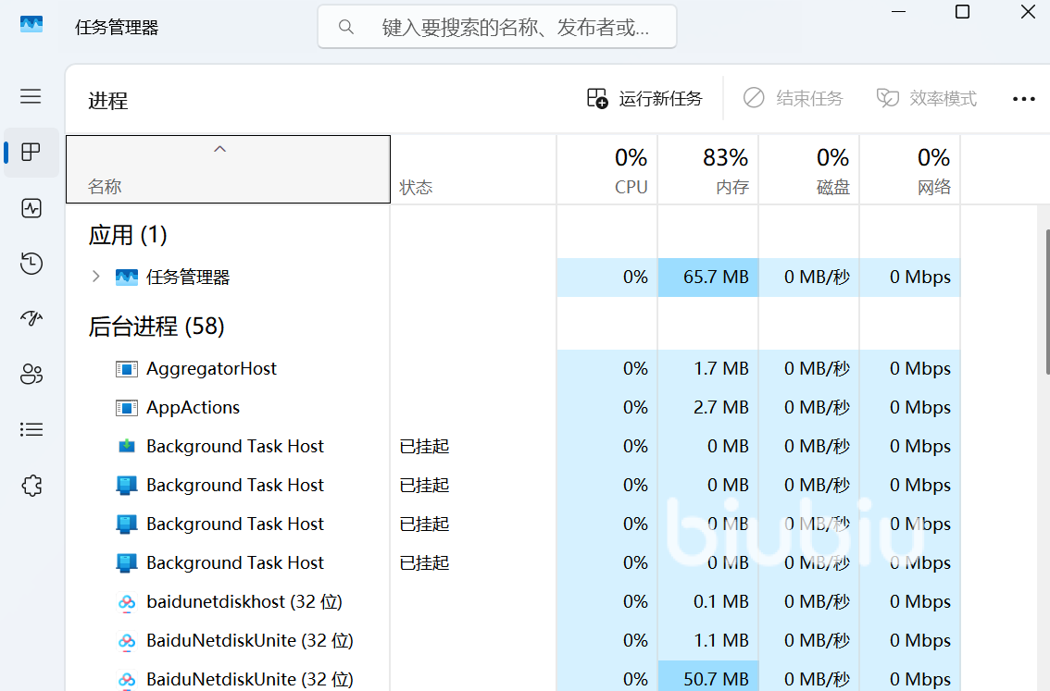Click the 结束任务 button
The width and height of the screenshot is (1050, 691).
(794, 98)
